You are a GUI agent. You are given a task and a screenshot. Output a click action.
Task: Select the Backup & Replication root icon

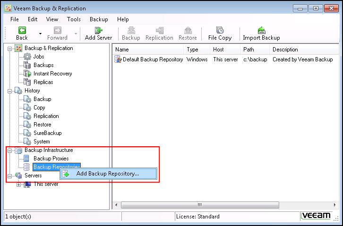pyautogui.click(x=18, y=48)
